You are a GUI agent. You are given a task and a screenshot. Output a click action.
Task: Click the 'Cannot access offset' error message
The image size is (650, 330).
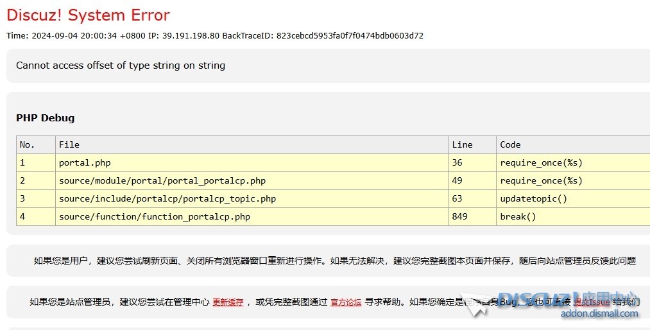[121, 65]
